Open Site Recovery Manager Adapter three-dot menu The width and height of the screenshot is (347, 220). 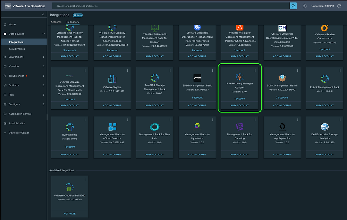(255, 71)
